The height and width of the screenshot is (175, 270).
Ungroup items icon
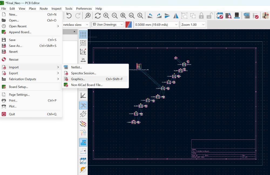coord(193,16)
